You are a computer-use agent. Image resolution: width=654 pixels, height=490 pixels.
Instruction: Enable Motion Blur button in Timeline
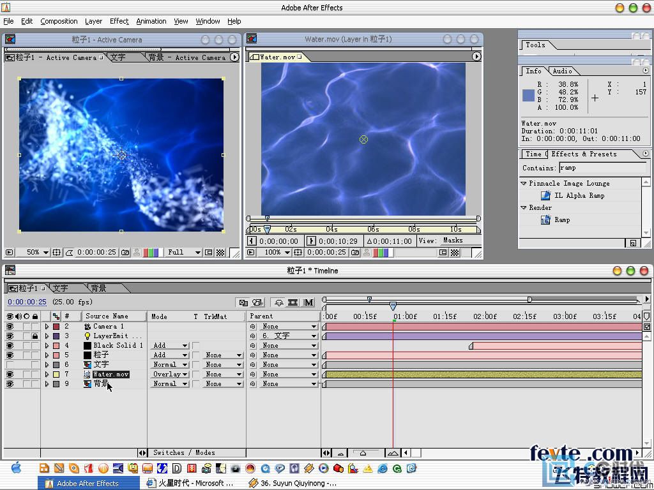[x=308, y=302]
